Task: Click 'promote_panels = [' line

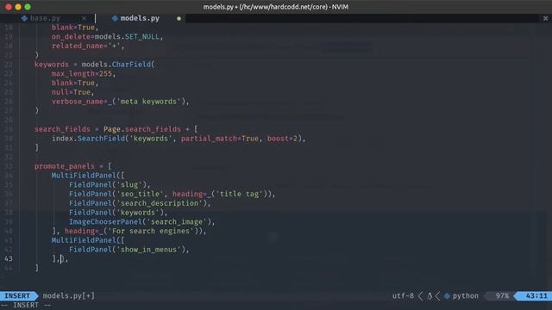Action: (x=72, y=166)
